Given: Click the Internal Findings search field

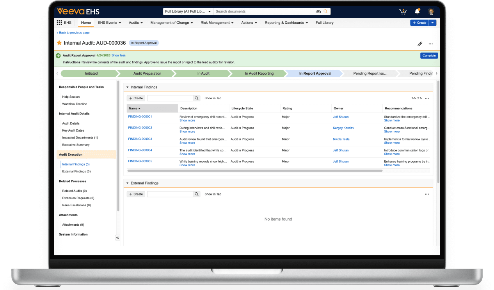Looking at the screenshot, I should click(x=170, y=98).
